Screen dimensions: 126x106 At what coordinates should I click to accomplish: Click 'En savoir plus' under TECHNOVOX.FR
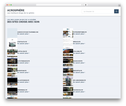point(79,92)
